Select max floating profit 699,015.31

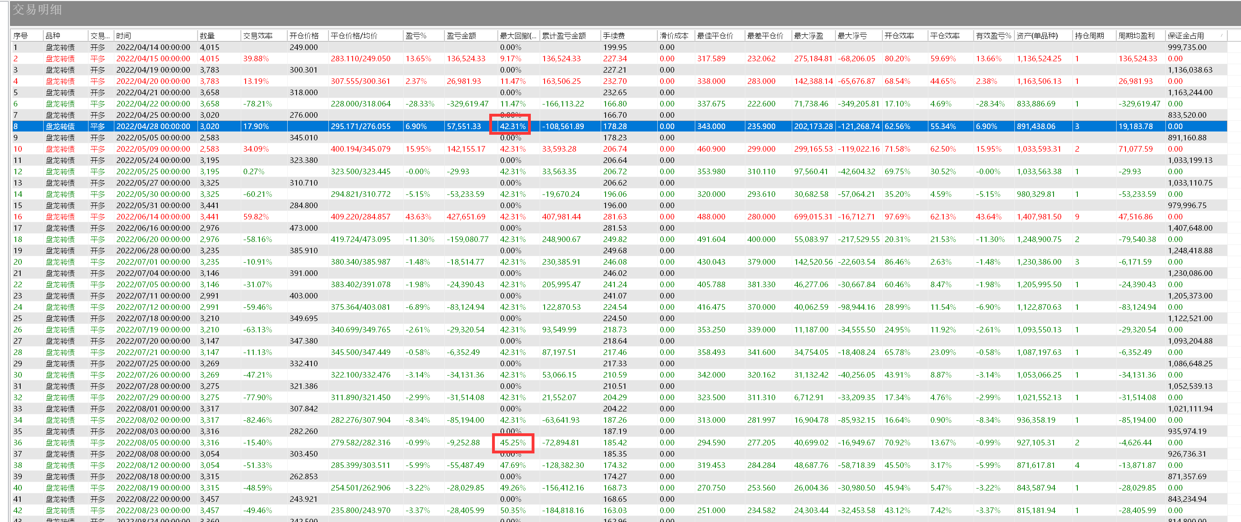coord(813,217)
